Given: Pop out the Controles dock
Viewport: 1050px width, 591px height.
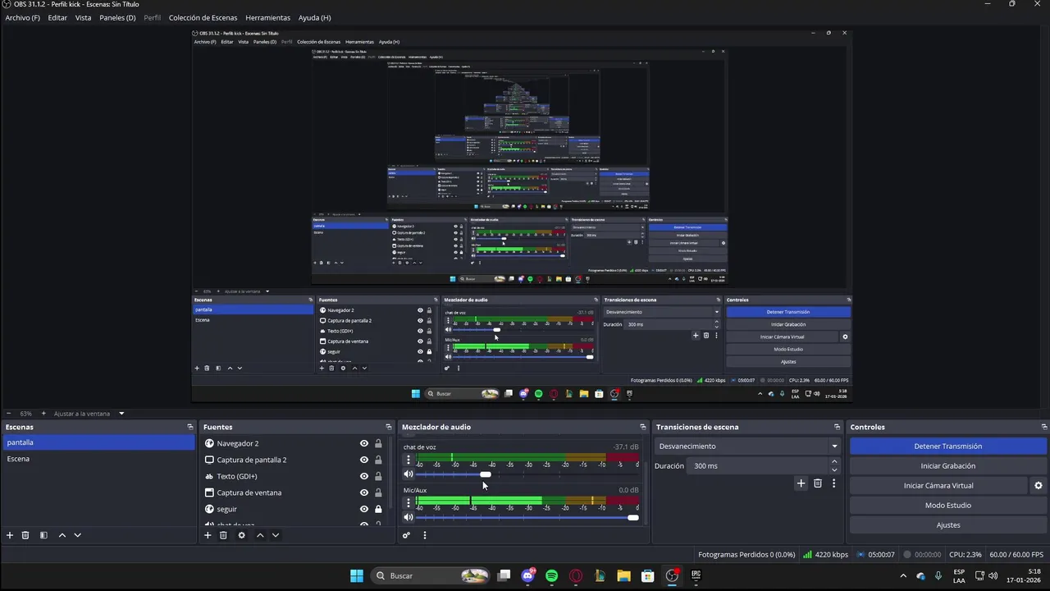Looking at the screenshot, I should point(1044,427).
